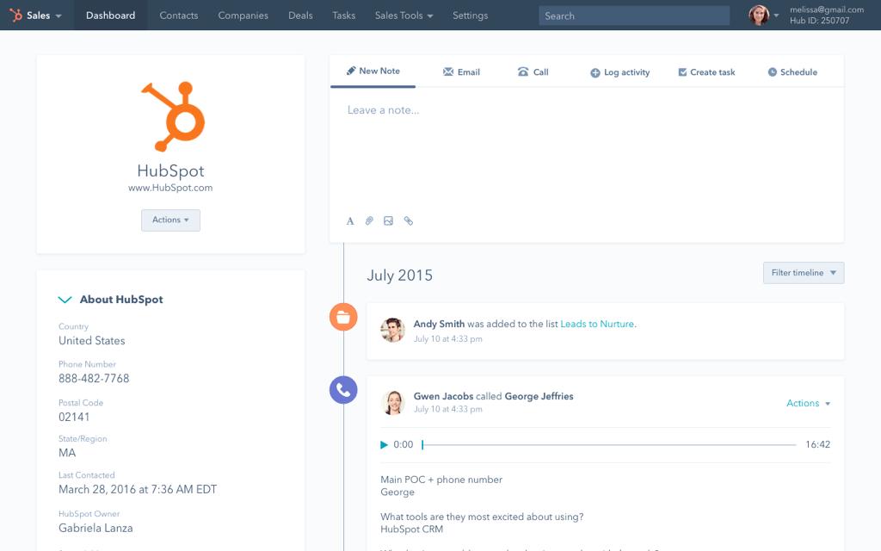Click the HubSpot CRM answer text
The height and width of the screenshot is (551, 881).
click(x=411, y=529)
